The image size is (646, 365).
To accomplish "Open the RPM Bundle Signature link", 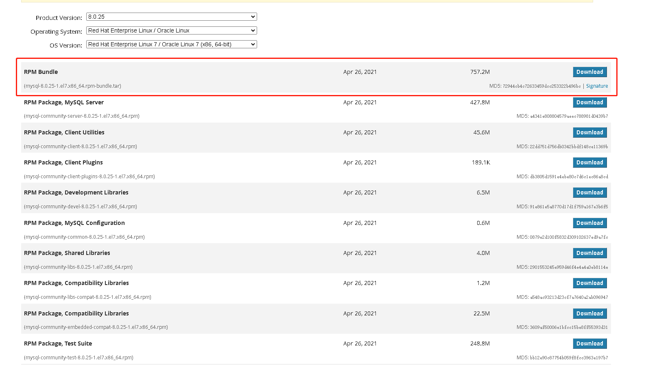I will (597, 86).
